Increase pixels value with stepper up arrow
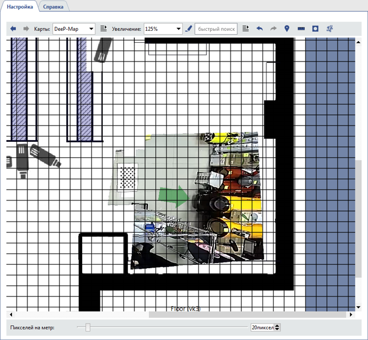 tap(277, 326)
